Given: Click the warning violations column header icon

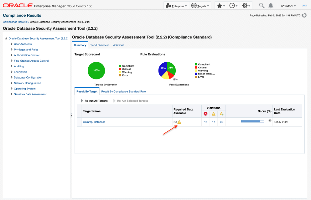Looking at the screenshot, I should point(213,114).
